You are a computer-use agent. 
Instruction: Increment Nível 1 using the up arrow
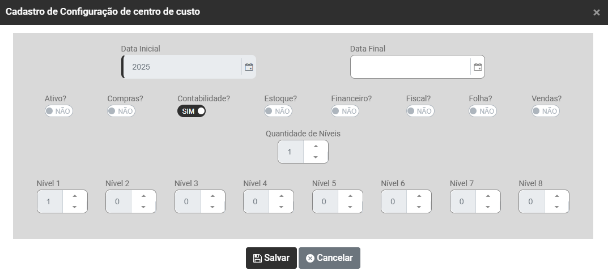75,196
